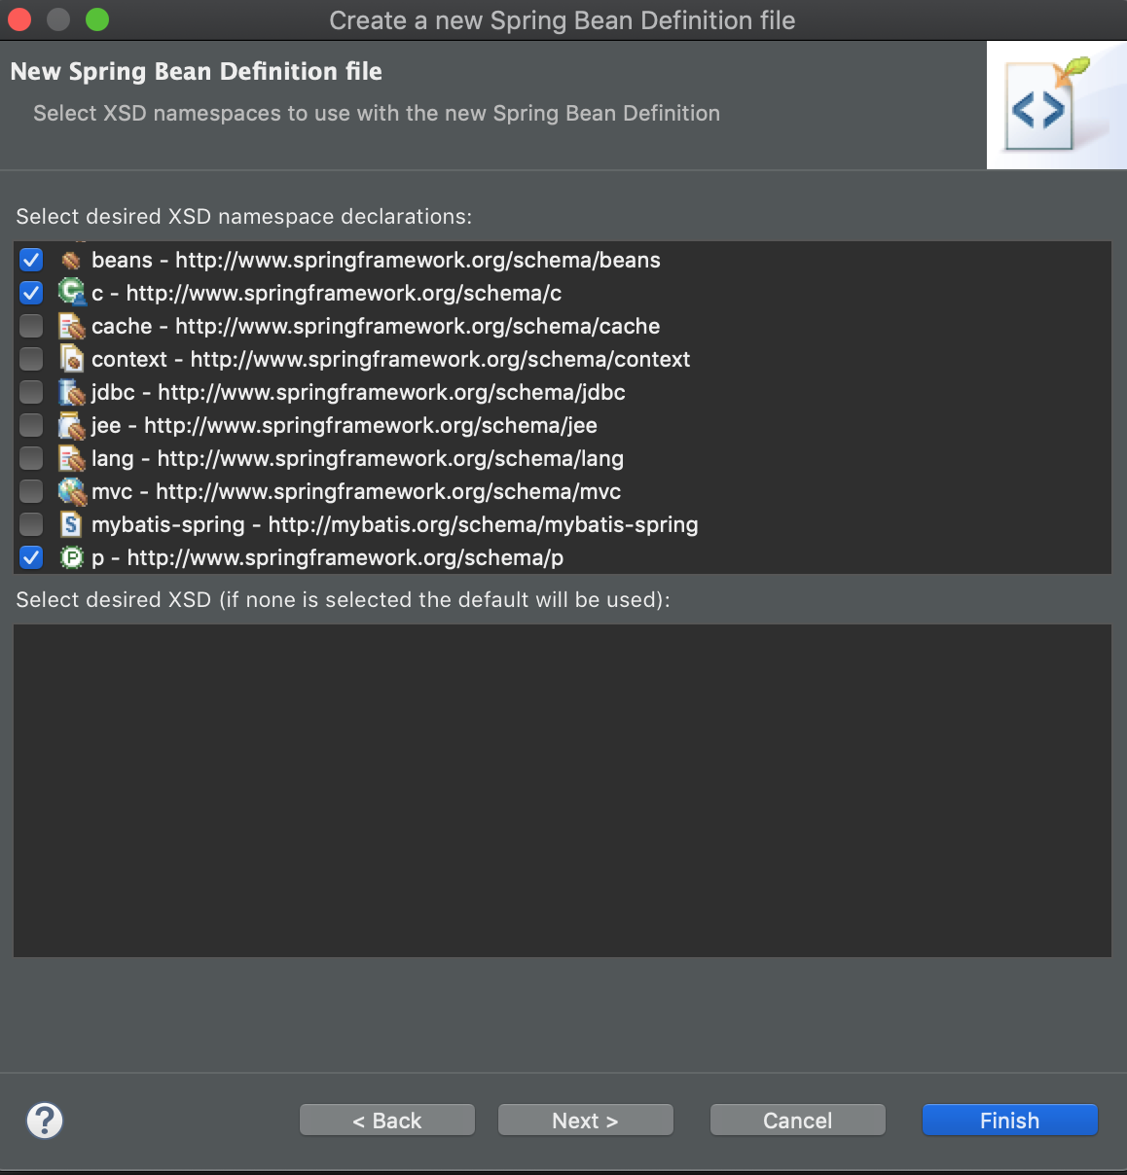Enable the cache namespace checkbox

click(x=31, y=326)
